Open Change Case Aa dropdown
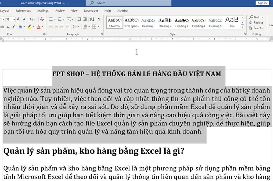 pos(32,19)
